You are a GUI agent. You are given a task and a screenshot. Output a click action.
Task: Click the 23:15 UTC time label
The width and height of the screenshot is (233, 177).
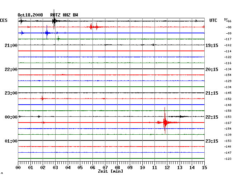212,141
